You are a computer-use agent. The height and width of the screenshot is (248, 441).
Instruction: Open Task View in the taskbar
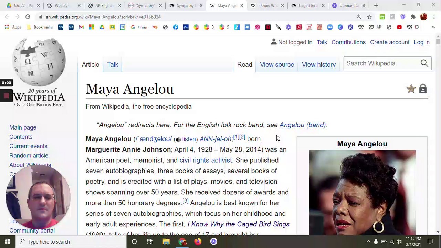pyautogui.click(x=150, y=242)
